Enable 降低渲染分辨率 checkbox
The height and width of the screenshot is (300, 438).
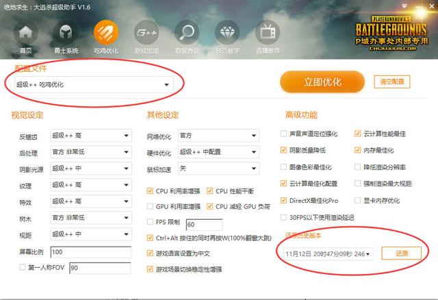357,167
